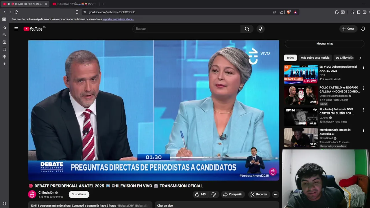
Task: Open more options for POLLO CASTILLO video
Action: (x=363, y=88)
